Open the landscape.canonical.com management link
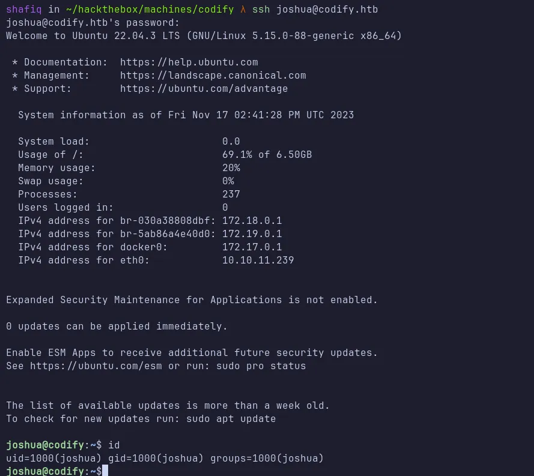The width and height of the screenshot is (534, 476). click(x=213, y=76)
